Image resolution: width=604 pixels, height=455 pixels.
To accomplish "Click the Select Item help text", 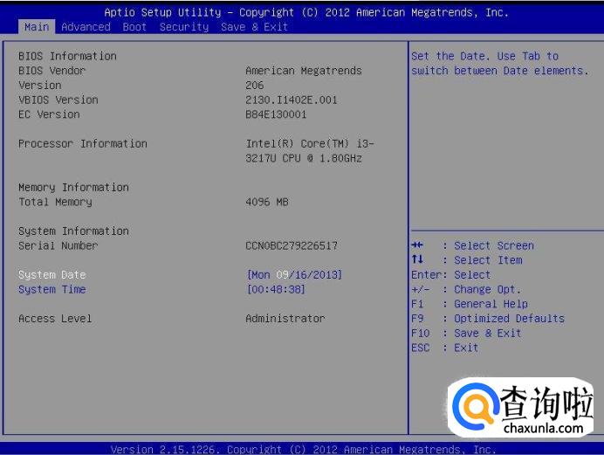I will pos(488,260).
